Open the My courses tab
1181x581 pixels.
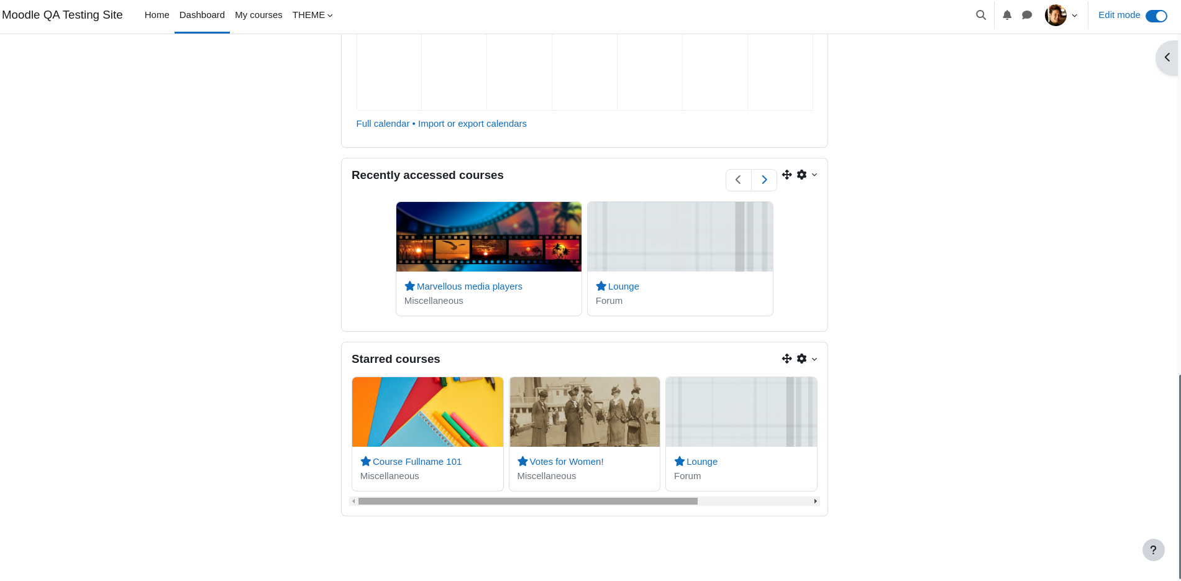click(x=258, y=15)
